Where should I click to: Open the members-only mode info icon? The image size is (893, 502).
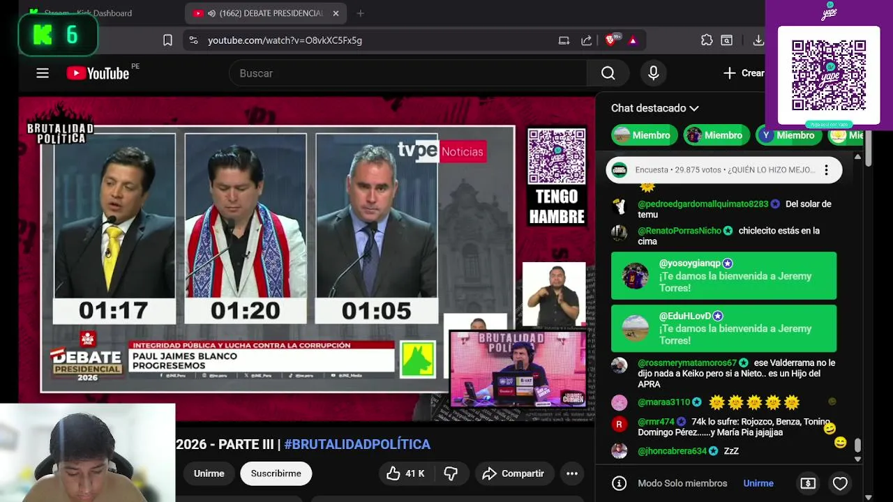pos(619,483)
